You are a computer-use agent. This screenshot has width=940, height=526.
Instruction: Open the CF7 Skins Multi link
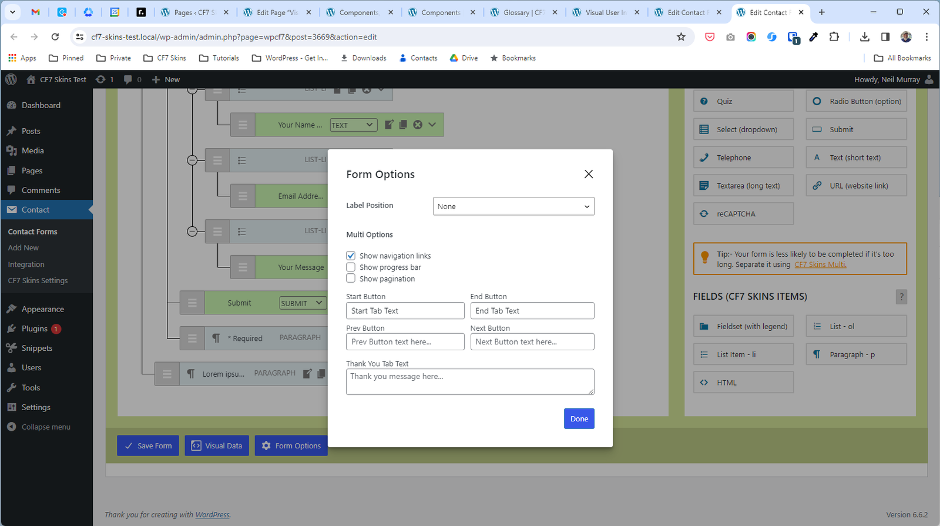(820, 265)
